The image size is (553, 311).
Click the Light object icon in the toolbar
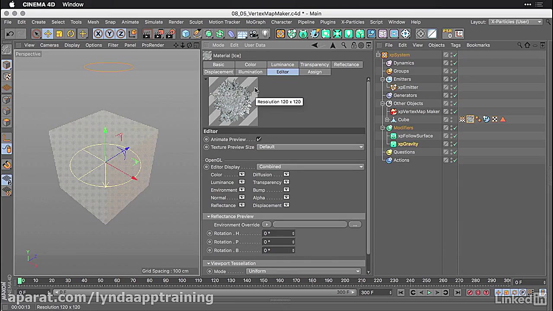pos(264,34)
